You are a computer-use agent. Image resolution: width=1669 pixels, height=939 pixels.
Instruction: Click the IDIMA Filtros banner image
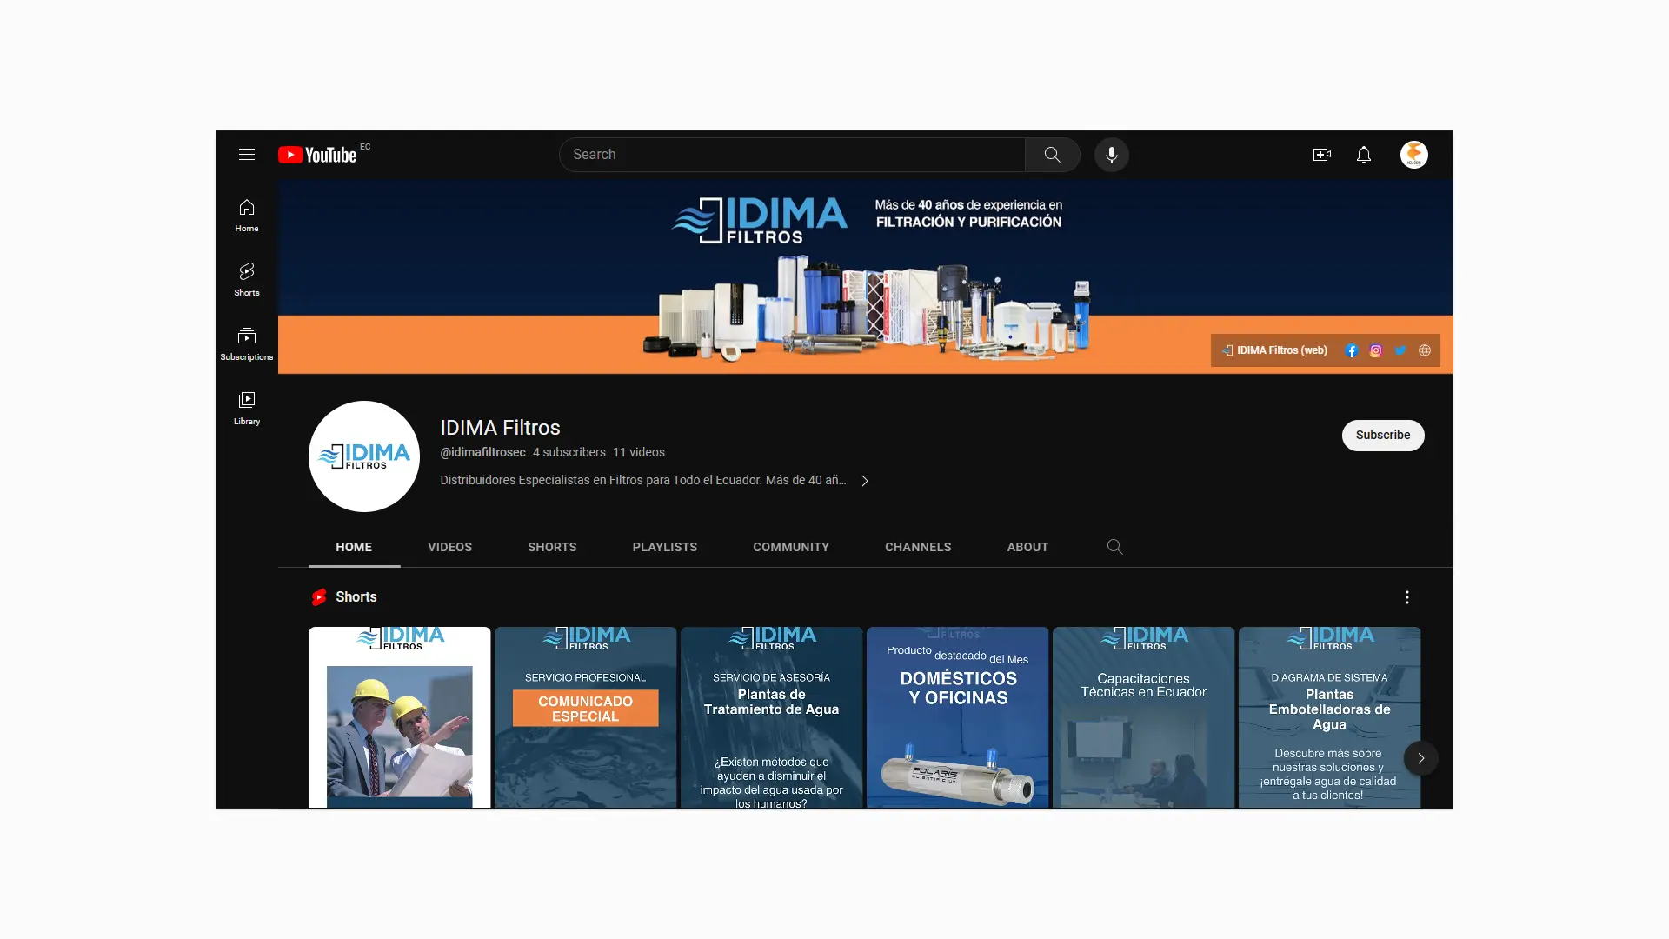click(865, 276)
